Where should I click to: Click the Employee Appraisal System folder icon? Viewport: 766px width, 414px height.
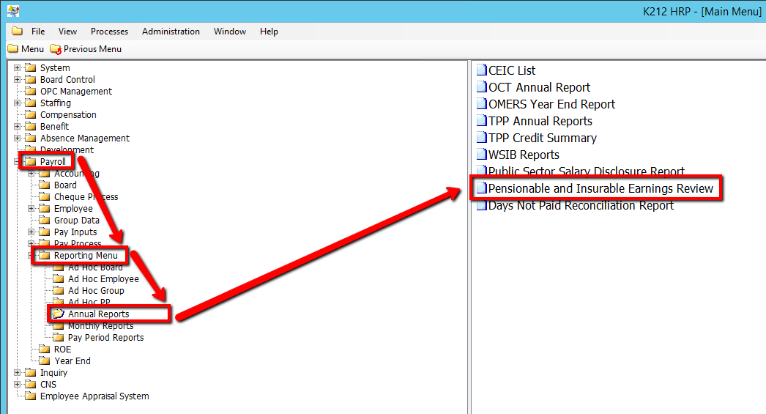click(31, 396)
